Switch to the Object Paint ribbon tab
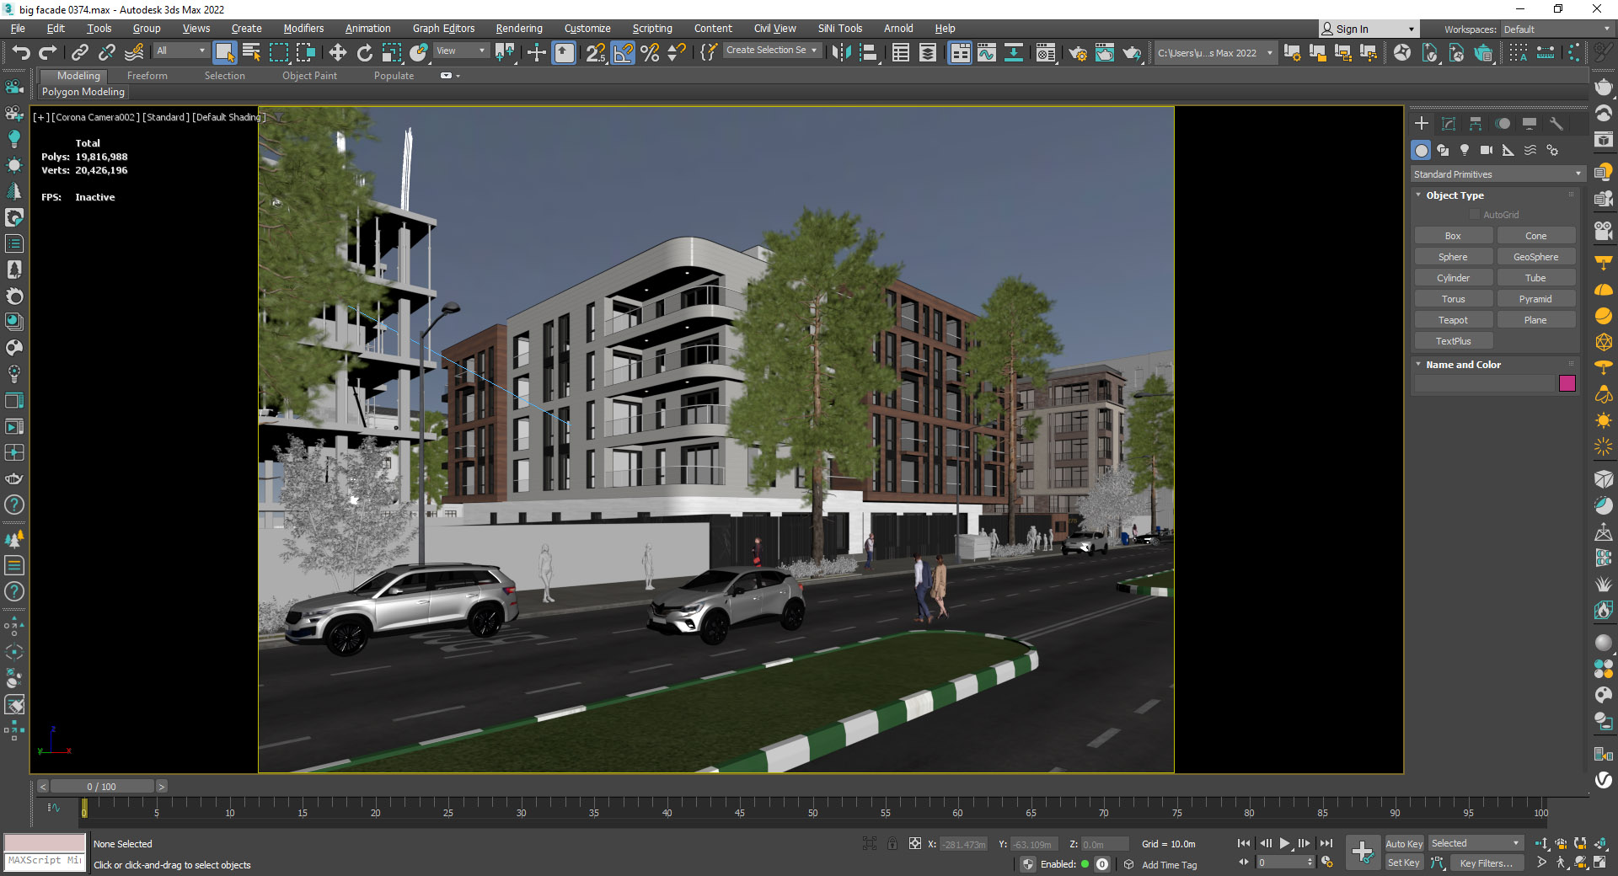This screenshot has width=1618, height=876. (x=309, y=76)
